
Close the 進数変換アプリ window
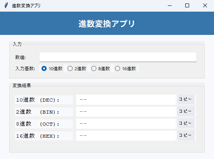205,5
